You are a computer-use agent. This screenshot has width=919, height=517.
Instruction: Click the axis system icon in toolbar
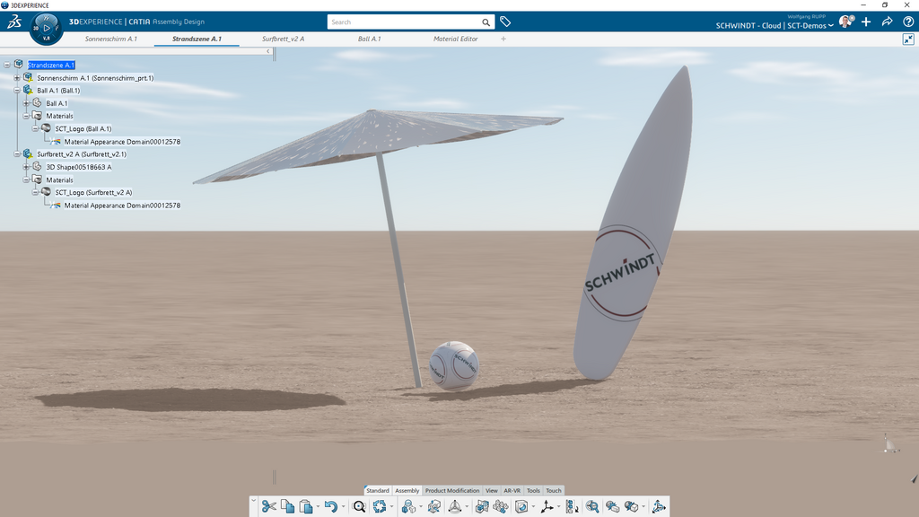[547, 506]
